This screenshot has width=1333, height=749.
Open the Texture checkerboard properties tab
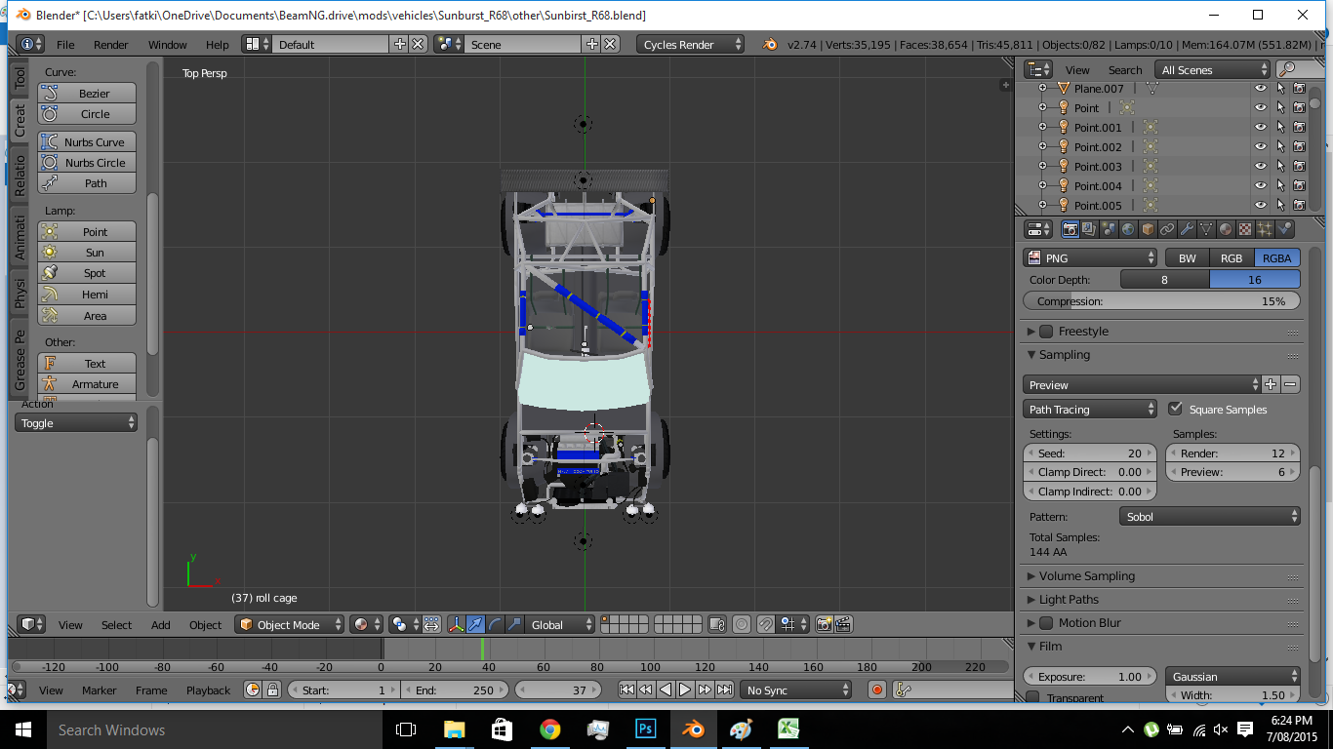(1245, 229)
